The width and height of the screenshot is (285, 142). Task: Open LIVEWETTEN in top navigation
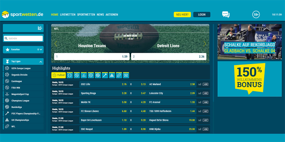(x=68, y=14)
